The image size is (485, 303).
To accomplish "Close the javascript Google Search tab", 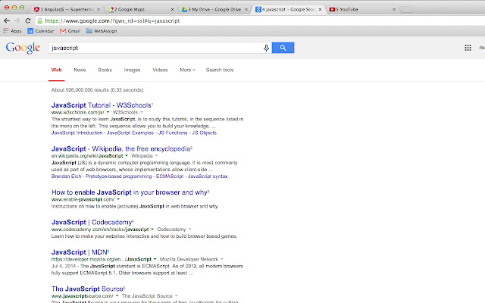I will [320, 10].
